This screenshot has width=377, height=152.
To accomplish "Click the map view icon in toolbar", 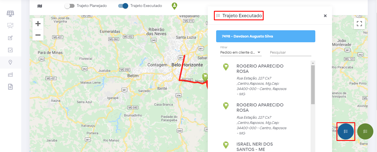I will click(40, 6).
